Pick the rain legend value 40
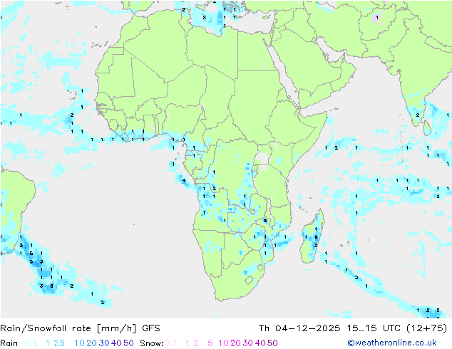The height and width of the screenshot is (349, 452). pos(116,343)
